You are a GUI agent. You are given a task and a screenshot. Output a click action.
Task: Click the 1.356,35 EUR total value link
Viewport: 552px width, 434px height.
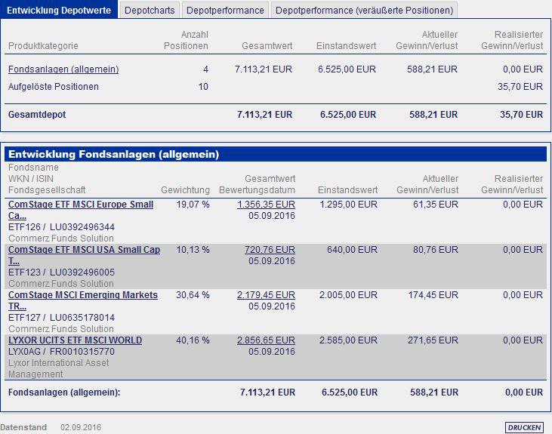(x=266, y=204)
